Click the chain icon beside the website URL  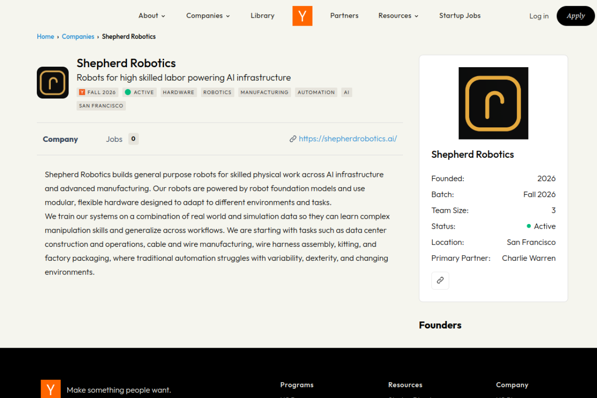tap(293, 139)
